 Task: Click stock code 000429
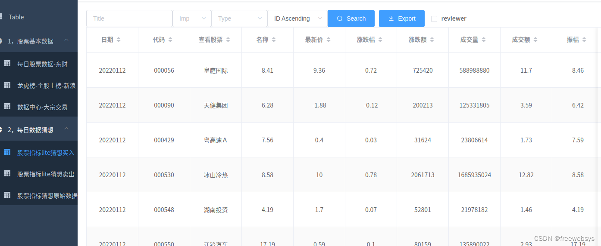point(164,140)
